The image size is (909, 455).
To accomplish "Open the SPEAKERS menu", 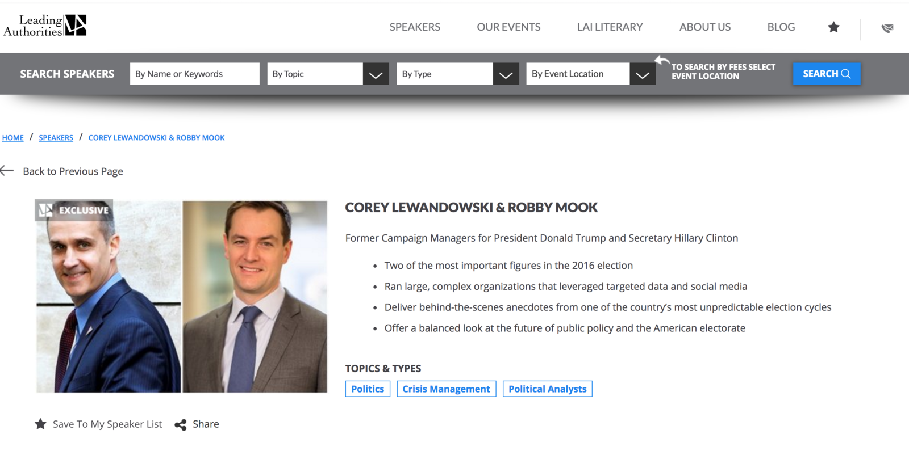I will pos(415,27).
